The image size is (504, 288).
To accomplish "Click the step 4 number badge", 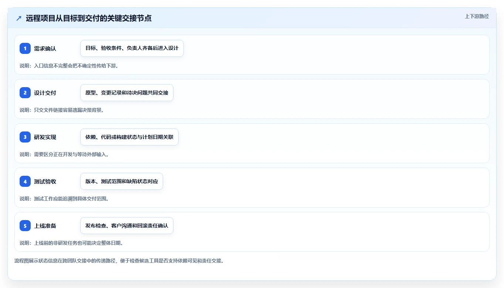I will pos(25,181).
